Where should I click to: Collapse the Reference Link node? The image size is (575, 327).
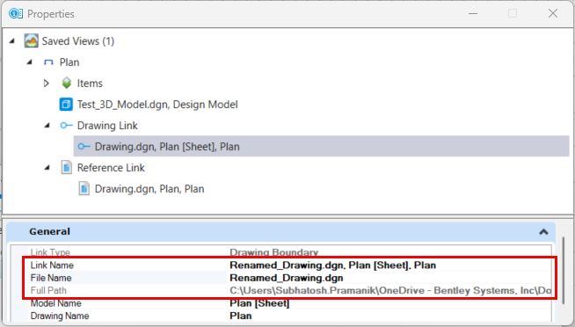pyautogui.click(x=47, y=168)
